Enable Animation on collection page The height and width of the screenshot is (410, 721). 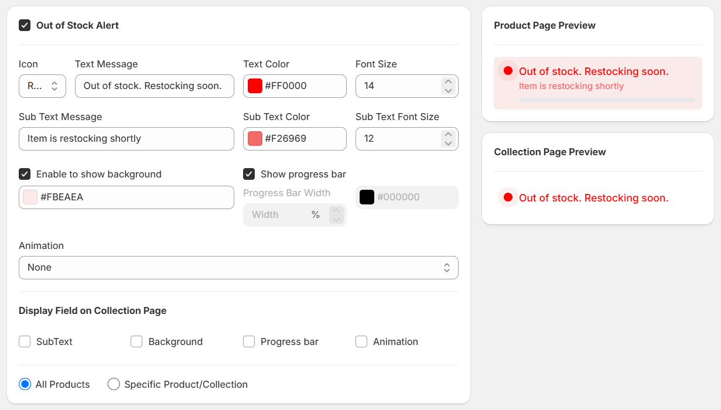(x=361, y=341)
